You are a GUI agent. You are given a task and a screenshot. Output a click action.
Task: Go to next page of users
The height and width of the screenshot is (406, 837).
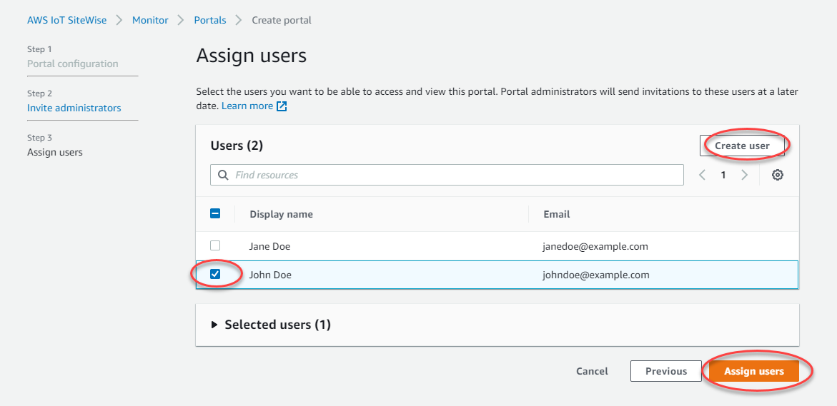click(745, 176)
